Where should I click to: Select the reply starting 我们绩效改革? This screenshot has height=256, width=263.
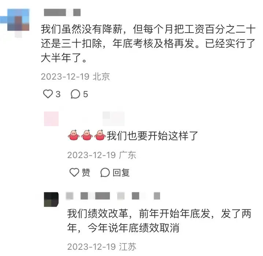pyautogui.click(x=159, y=221)
